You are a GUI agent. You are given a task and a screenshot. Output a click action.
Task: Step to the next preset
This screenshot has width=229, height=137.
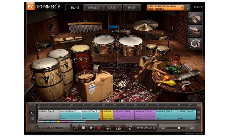pyautogui.click(x=187, y=9)
